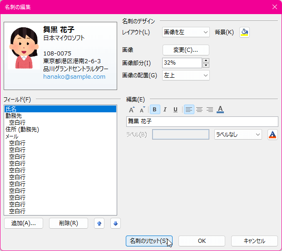Click the キャンセル button
282x251 pixels.
(x=254, y=241)
